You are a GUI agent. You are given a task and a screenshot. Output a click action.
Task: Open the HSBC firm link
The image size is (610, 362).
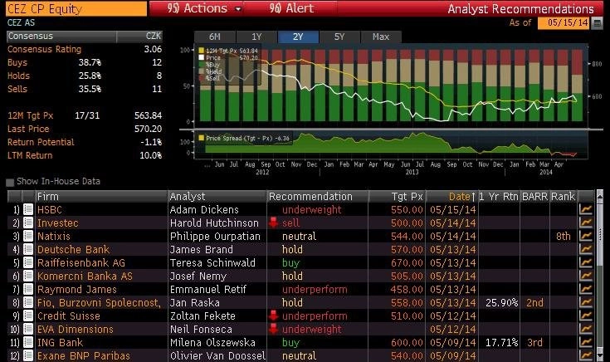[50, 210]
